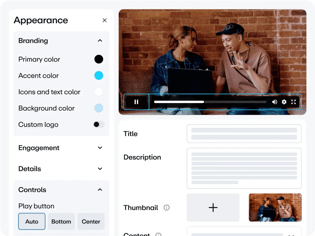Click the Background color label

click(47, 108)
